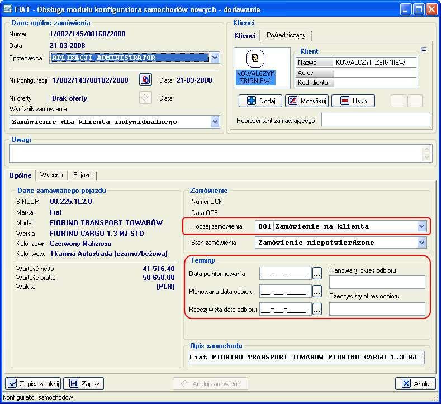Click the Rzeczywista data odbioru date field
Screen dimensions: 441x404
click(285, 309)
